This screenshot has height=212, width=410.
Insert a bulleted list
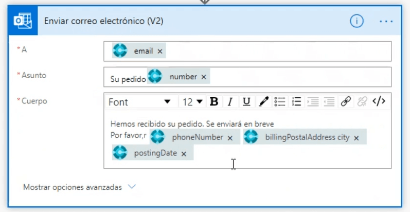280,102
